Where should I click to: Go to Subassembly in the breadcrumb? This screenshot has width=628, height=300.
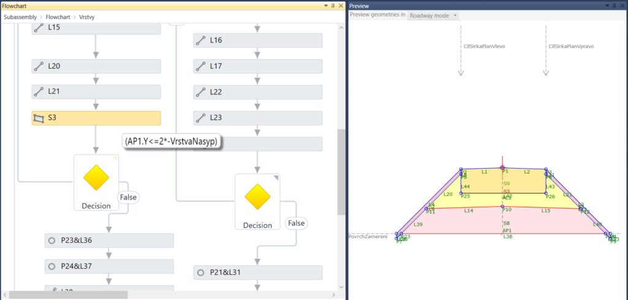(20, 17)
